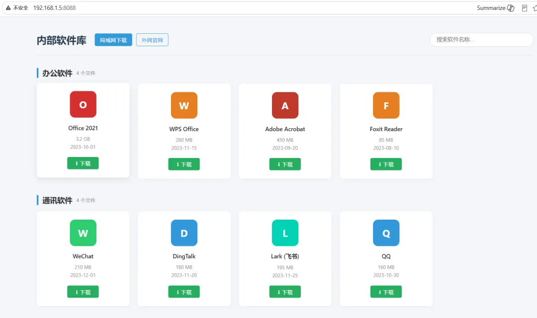Click the red Office 2021 app icon

tap(83, 104)
